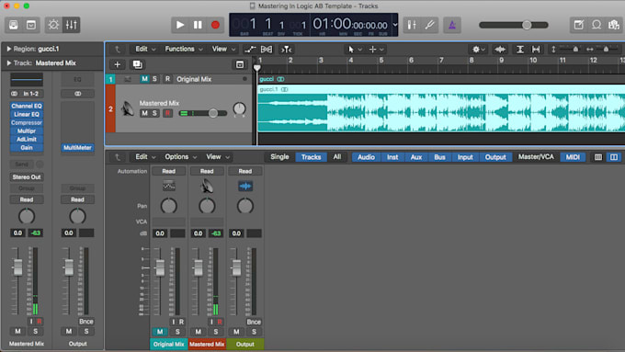Switch mixer to narrow channel strips icon

(x=598, y=157)
